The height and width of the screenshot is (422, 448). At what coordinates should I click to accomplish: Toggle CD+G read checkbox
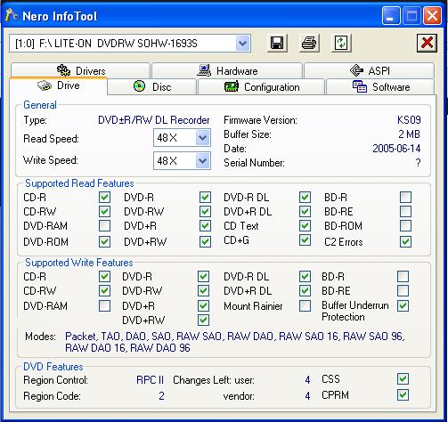[x=305, y=240]
